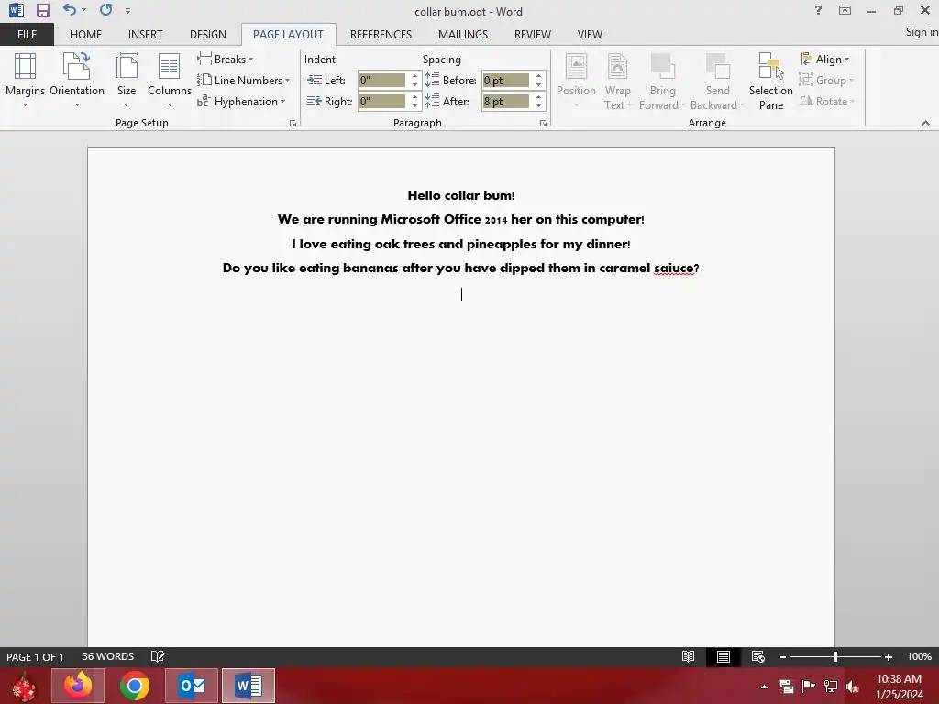The width and height of the screenshot is (939, 704).
Task: Launch the Page Setup dialog
Action: click(x=293, y=124)
